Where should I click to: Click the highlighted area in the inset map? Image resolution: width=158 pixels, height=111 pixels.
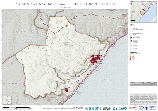(143, 12)
